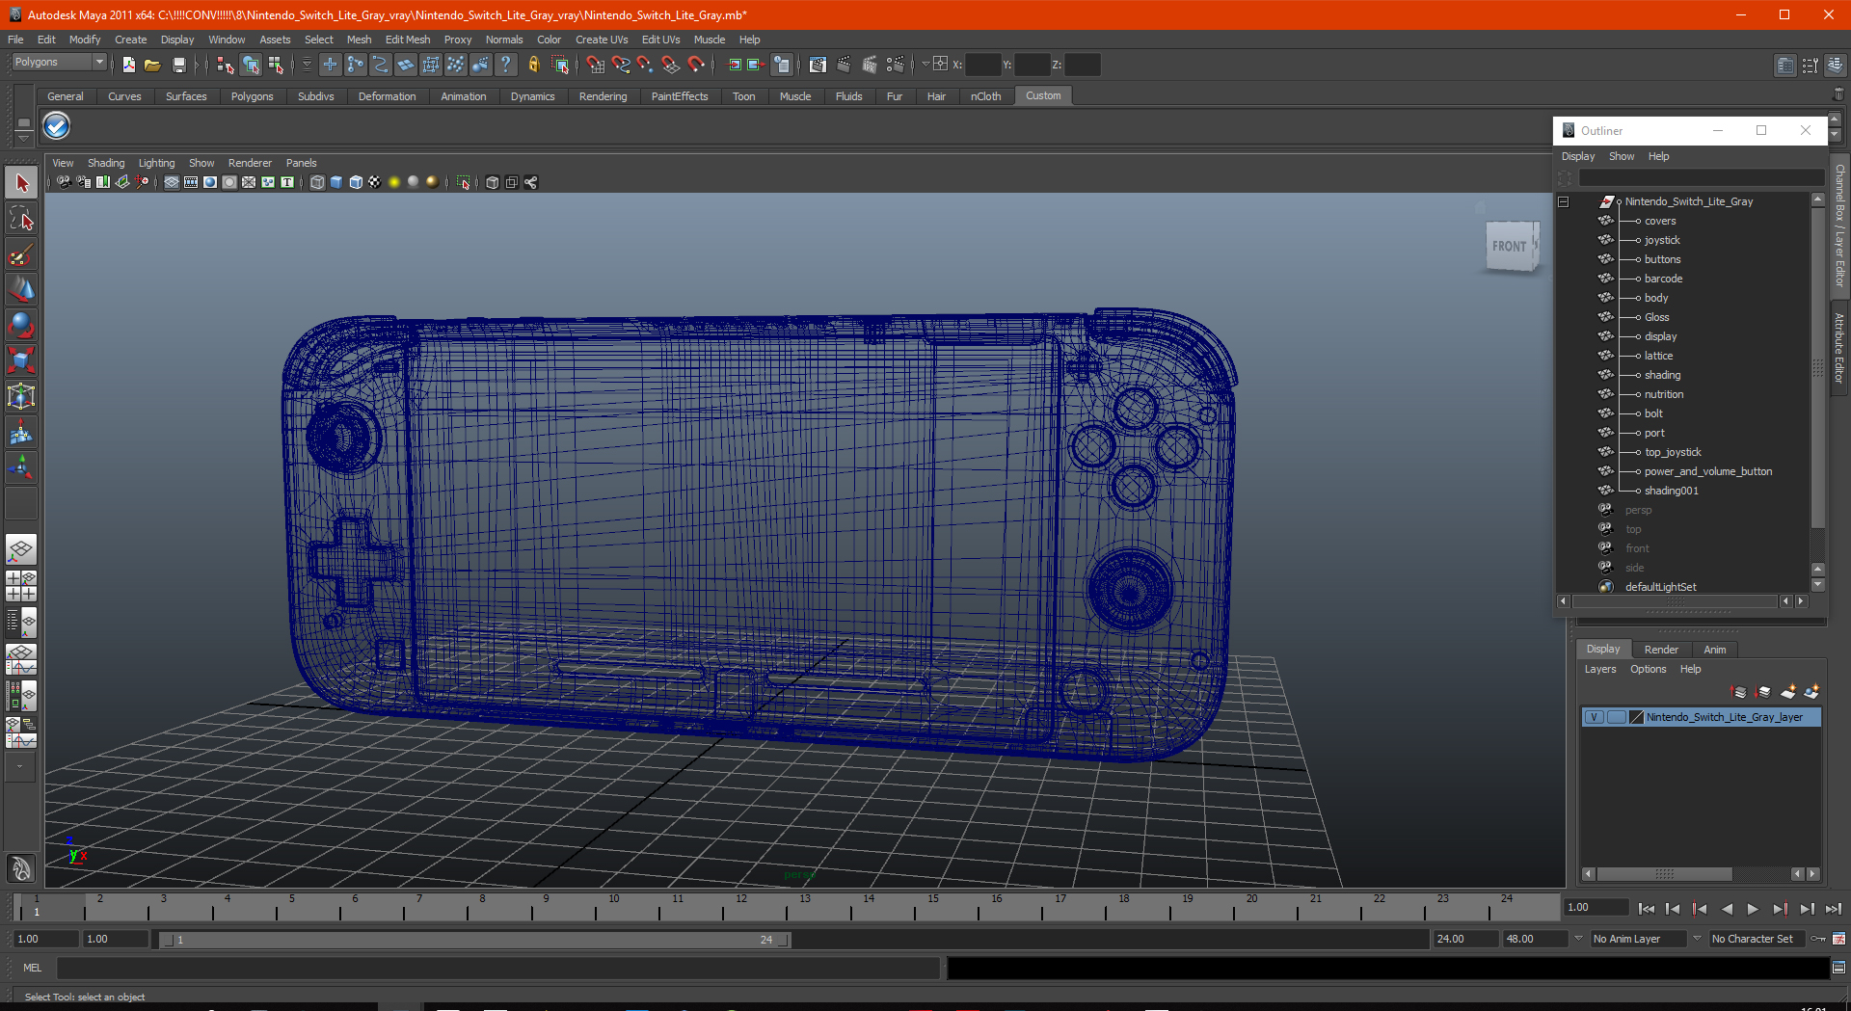1851x1011 pixels.
Task: Switch to single perspective view layout
Action: click(21, 550)
